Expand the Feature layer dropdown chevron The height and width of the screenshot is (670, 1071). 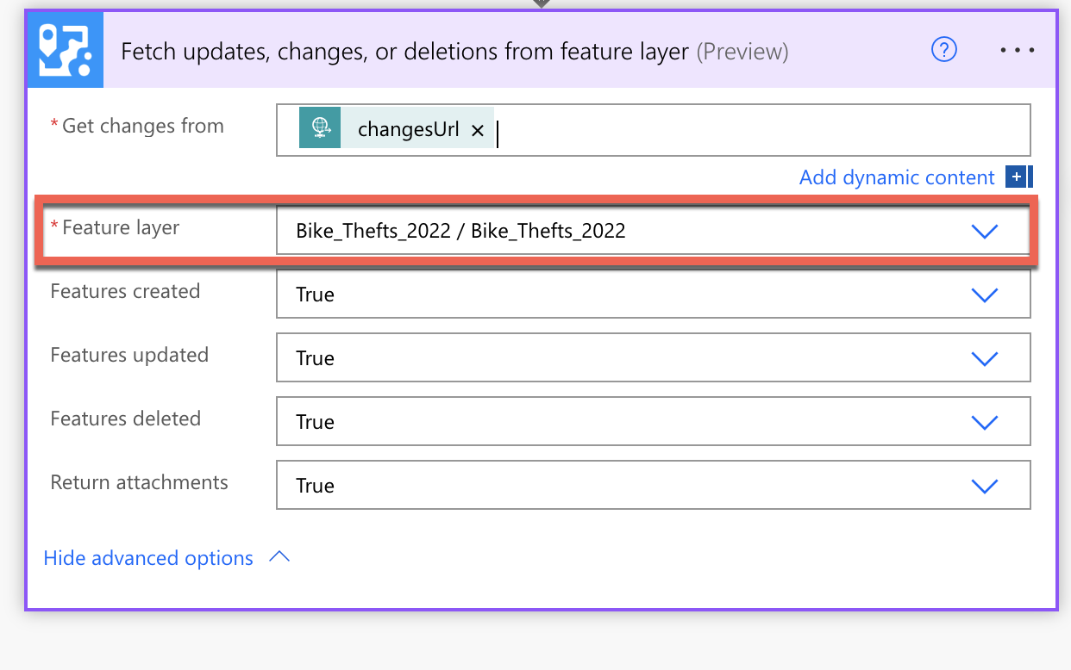pyautogui.click(x=984, y=231)
